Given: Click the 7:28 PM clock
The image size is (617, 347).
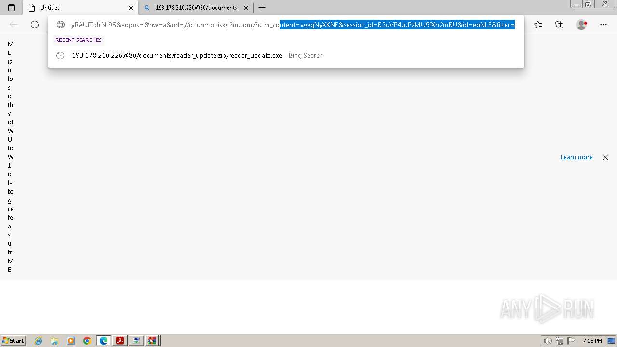Looking at the screenshot, I should pos(592,341).
